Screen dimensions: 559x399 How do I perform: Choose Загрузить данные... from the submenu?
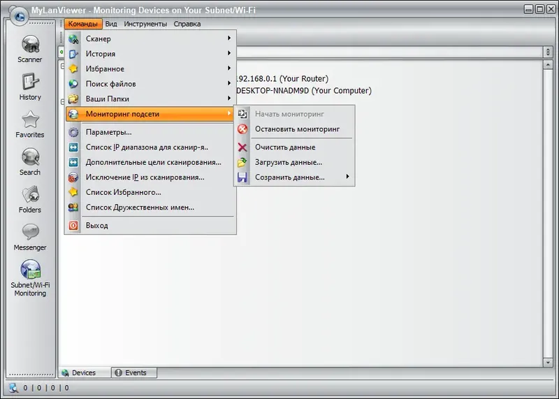click(294, 162)
